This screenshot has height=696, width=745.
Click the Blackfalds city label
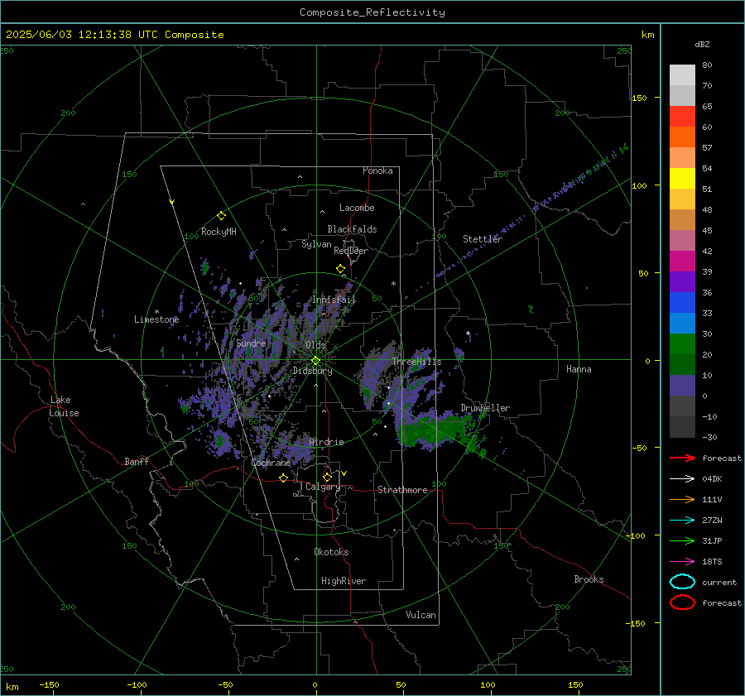pyautogui.click(x=352, y=229)
